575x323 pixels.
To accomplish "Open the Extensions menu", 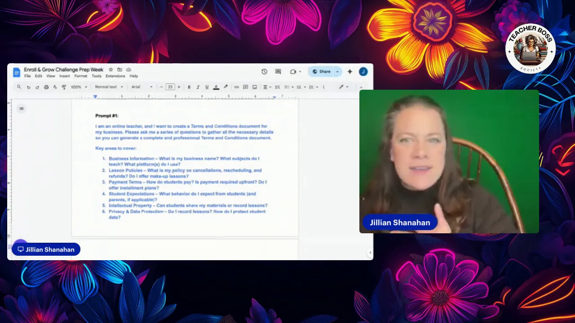I will click(x=115, y=76).
